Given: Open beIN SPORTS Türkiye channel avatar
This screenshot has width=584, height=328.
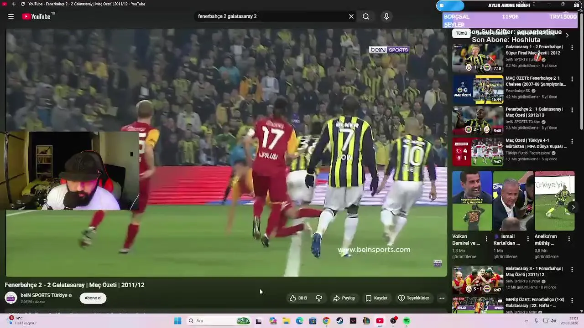Looking at the screenshot, I should [x=11, y=298].
